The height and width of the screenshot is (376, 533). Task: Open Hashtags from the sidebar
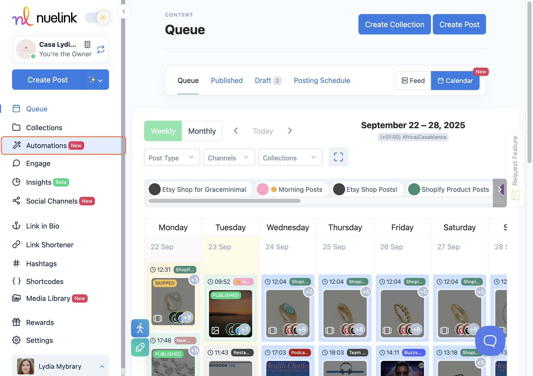(41, 264)
